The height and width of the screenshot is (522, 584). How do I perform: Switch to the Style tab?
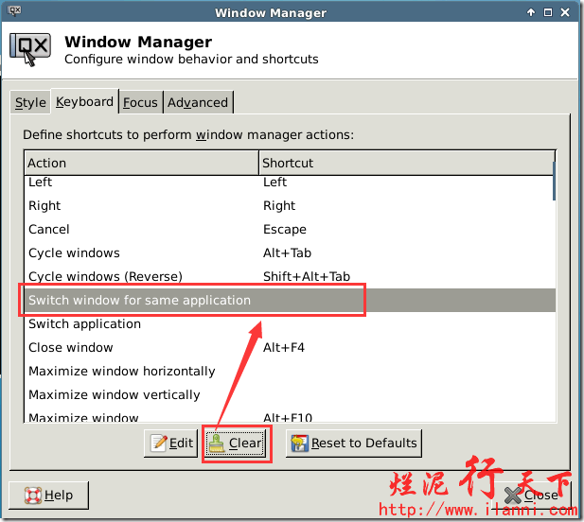pyautogui.click(x=30, y=102)
